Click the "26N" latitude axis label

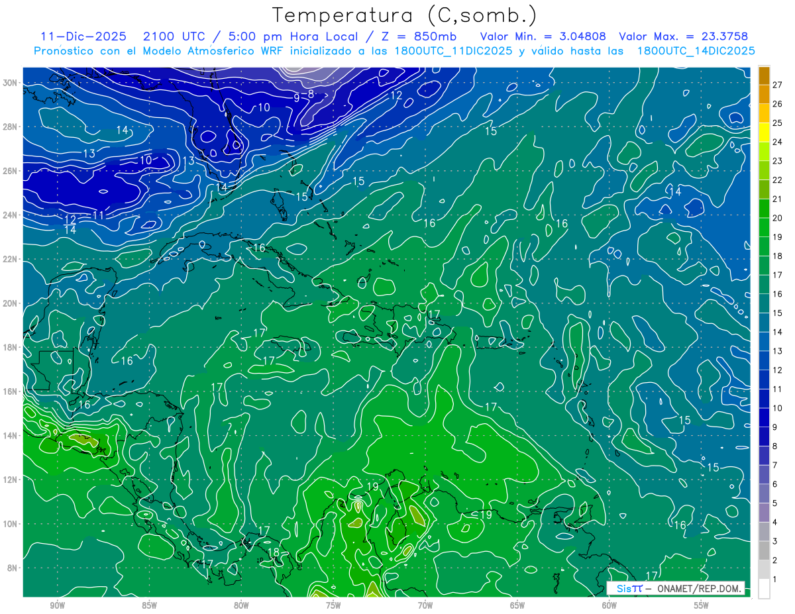coord(11,171)
